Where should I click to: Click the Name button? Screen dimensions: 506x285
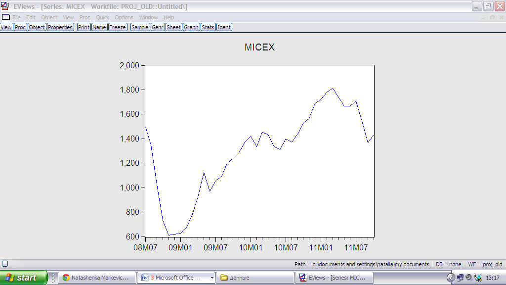tap(99, 27)
